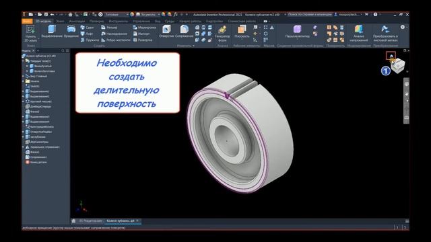This screenshot has width=431, height=242.
Task: Click the search icon in the model browser
Action: (63, 51)
